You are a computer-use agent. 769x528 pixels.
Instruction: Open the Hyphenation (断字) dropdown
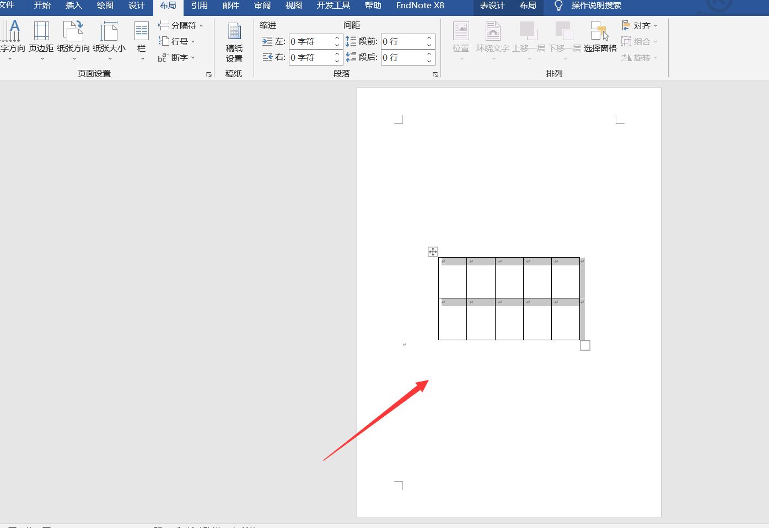(177, 57)
